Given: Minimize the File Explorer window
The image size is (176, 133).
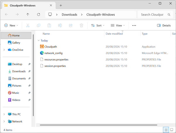Looking at the screenshot, I should click(x=150, y=3).
